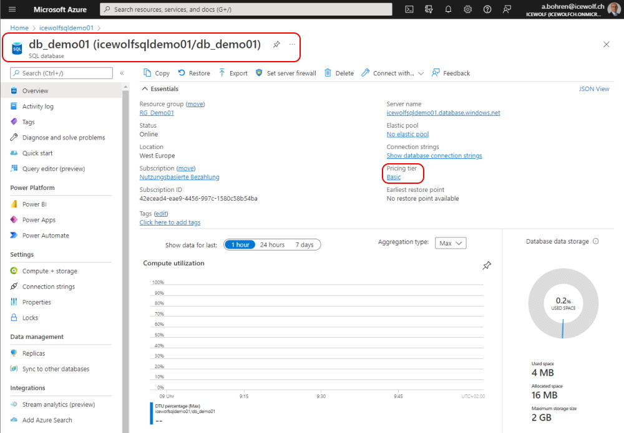Open the help question mark icon
624x433 pixels.
click(487, 9)
